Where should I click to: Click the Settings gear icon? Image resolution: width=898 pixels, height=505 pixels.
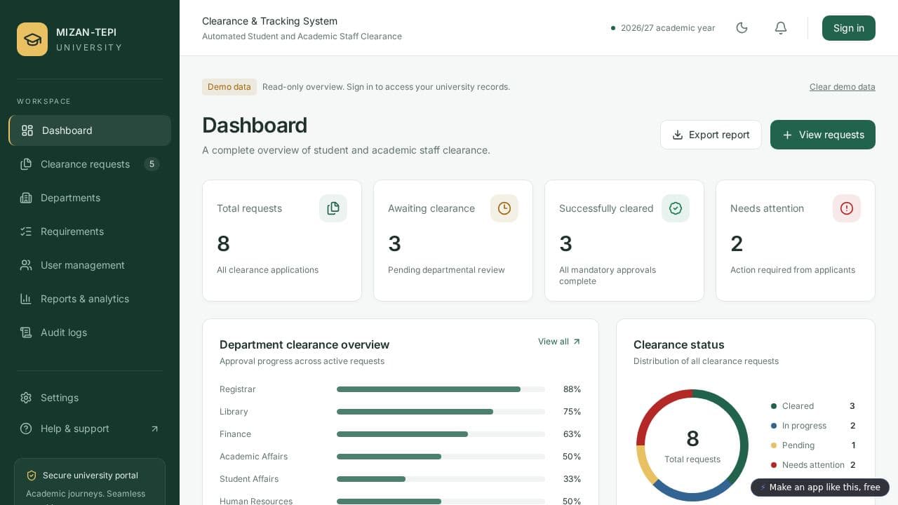[26, 398]
